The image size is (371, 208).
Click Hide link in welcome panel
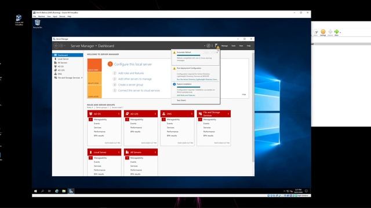[x=243, y=94]
